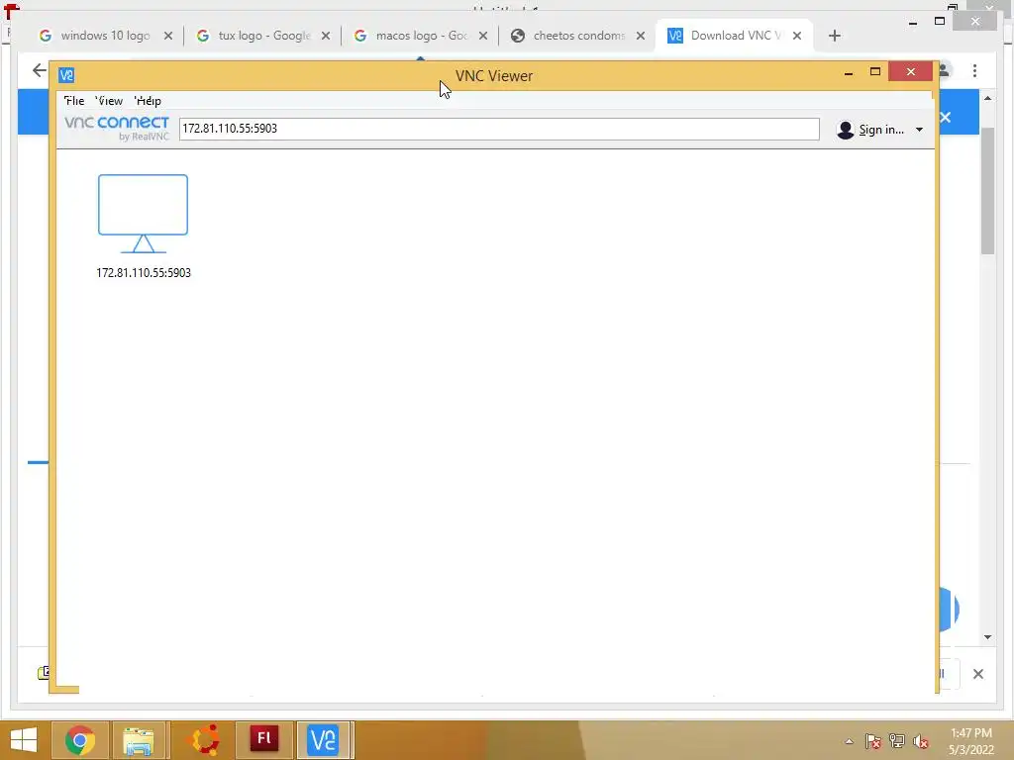Click the taskbar clock showing 1:47 PM
Image resolution: width=1014 pixels, height=760 pixels.
pos(970,741)
